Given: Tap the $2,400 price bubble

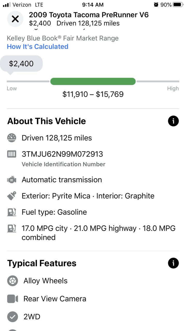Looking at the screenshot, I should click(x=21, y=64).
